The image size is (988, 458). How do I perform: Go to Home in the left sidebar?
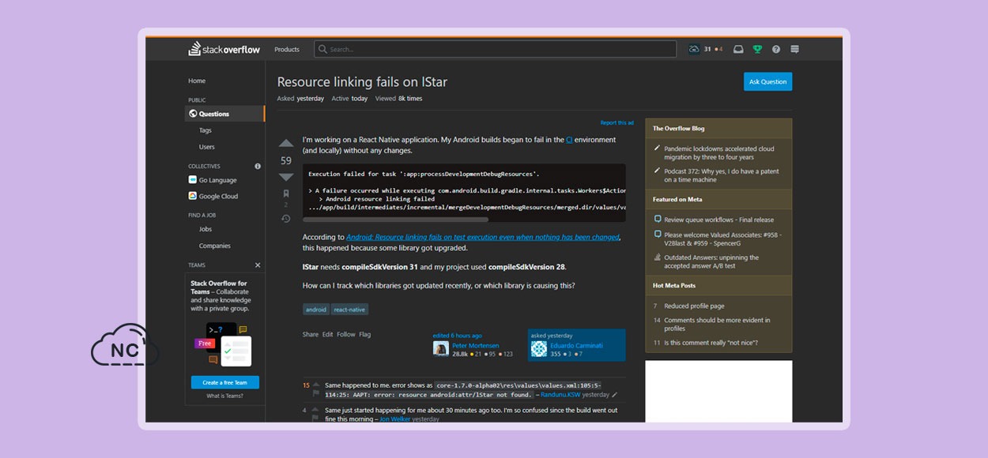197,81
